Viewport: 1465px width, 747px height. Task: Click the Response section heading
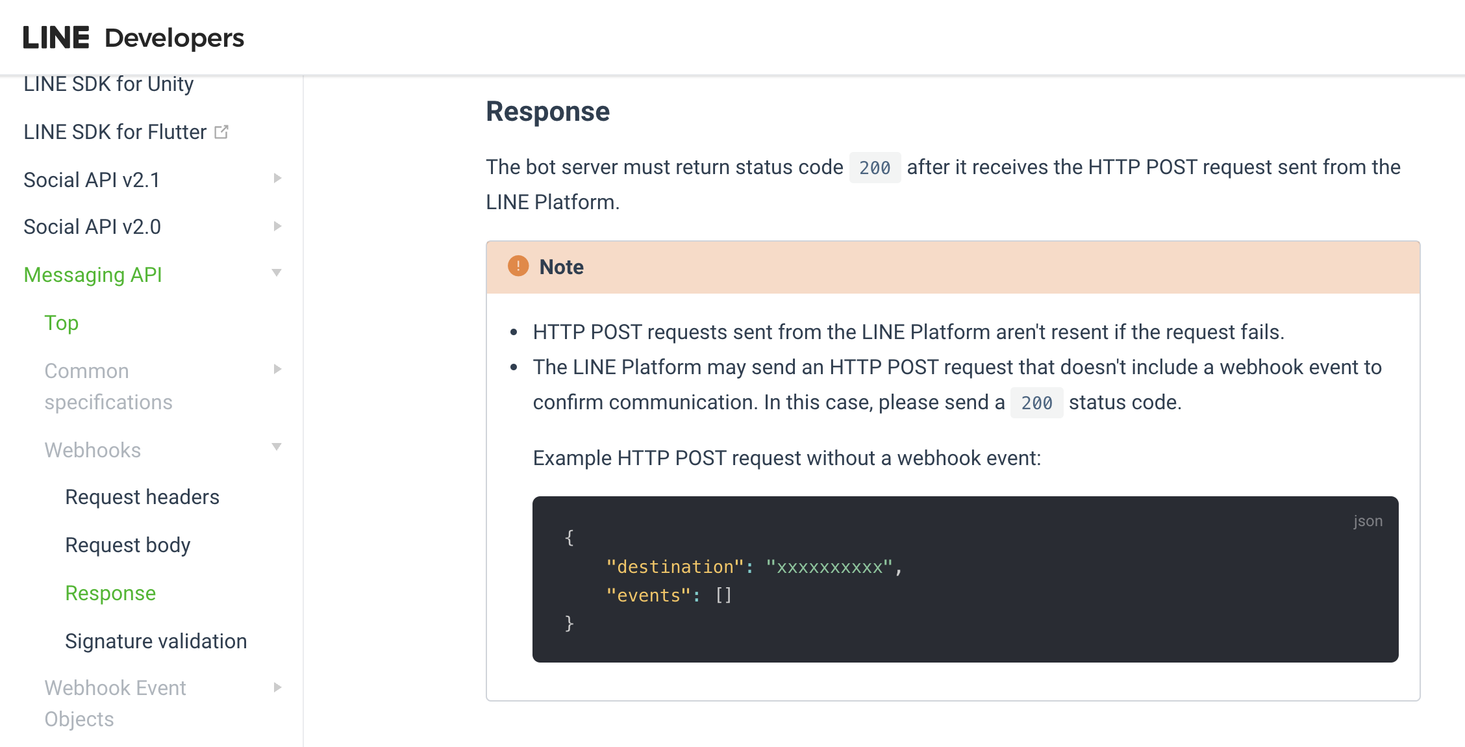tap(547, 112)
